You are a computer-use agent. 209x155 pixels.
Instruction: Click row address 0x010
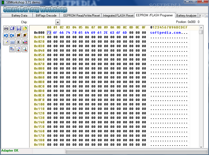[x=39, y=37]
